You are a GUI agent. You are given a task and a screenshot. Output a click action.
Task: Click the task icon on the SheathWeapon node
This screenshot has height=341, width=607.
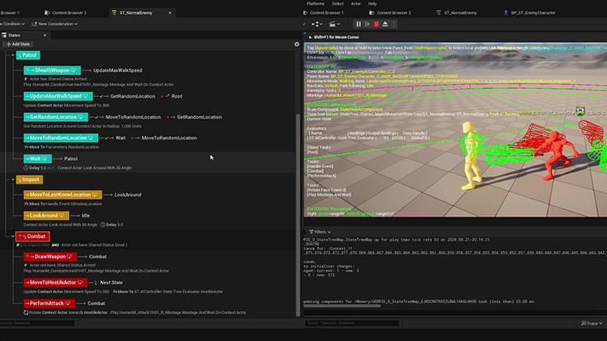click(x=73, y=70)
